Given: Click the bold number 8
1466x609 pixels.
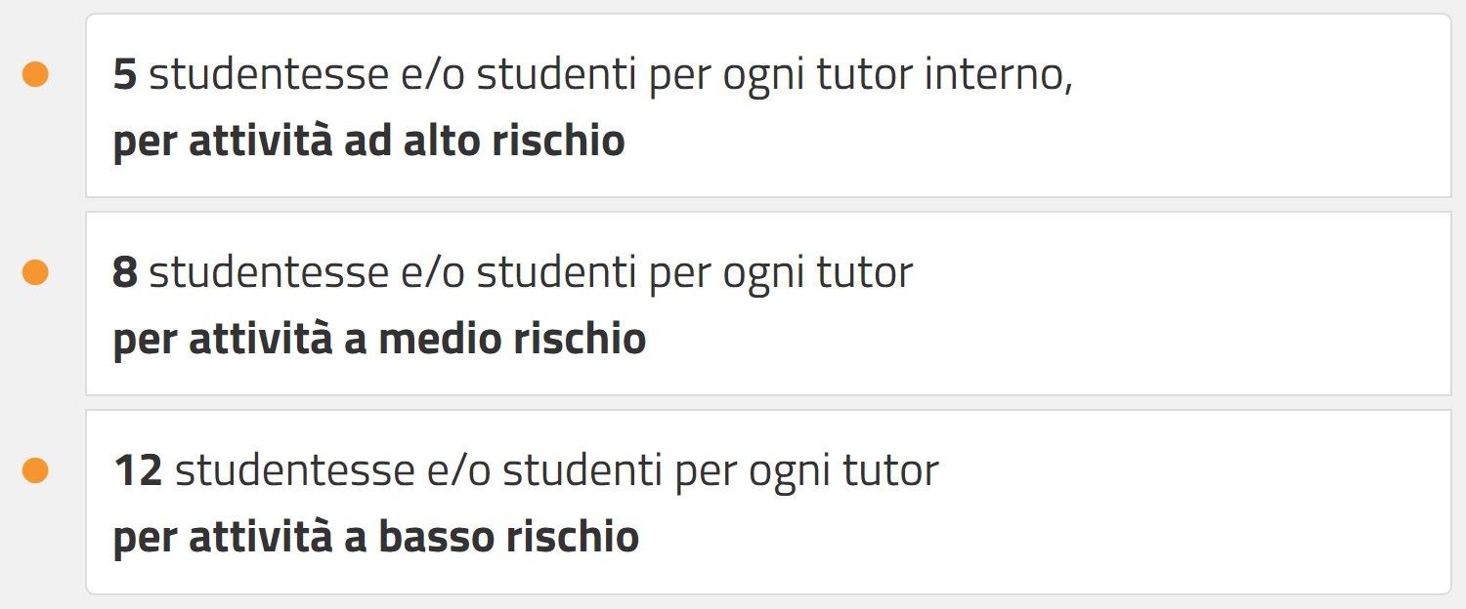Looking at the screenshot, I should (x=125, y=273).
